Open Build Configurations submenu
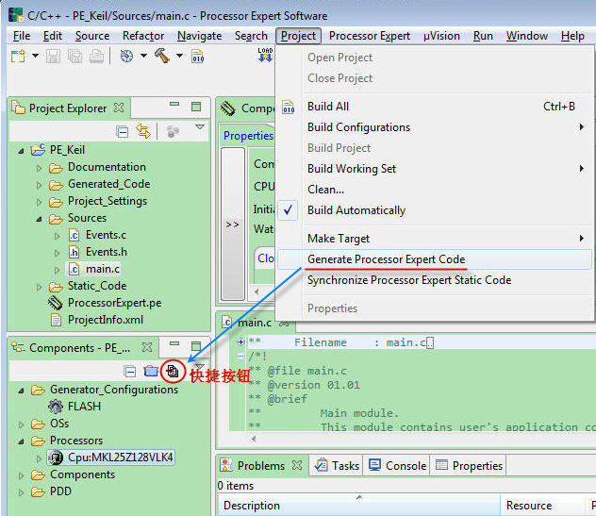This screenshot has width=596, height=516. point(435,127)
